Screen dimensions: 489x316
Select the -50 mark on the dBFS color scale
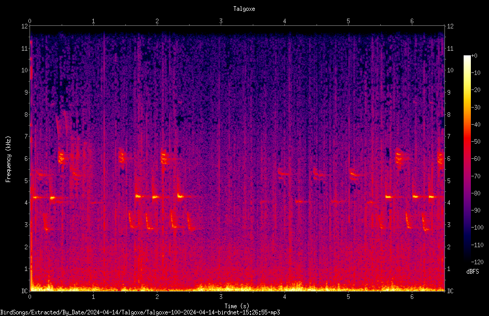pos(476,141)
